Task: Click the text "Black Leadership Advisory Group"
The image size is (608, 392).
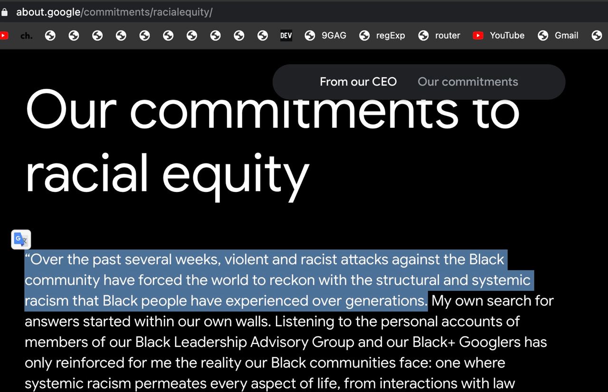Action: coord(245,342)
